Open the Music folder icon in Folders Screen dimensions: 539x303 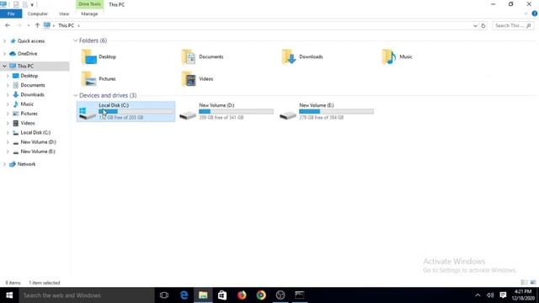(389, 57)
